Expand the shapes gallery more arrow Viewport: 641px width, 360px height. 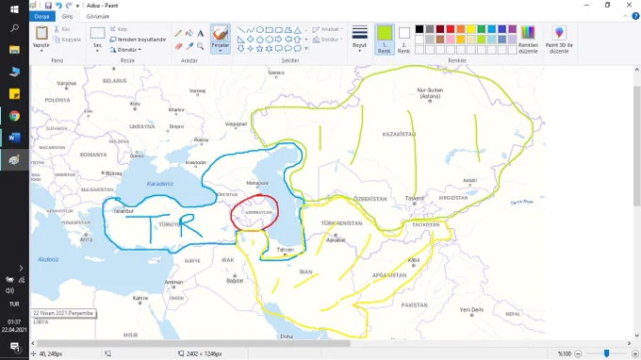[x=306, y=49]
